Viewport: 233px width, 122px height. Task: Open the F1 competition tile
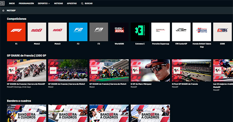[x=16, y=32]
